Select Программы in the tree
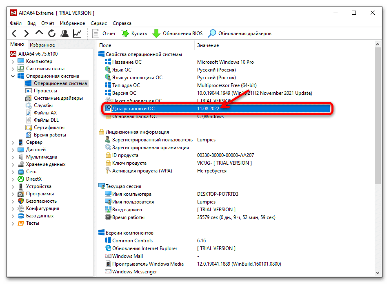This screenshot has height=284, width=389. tap(40, 194)
